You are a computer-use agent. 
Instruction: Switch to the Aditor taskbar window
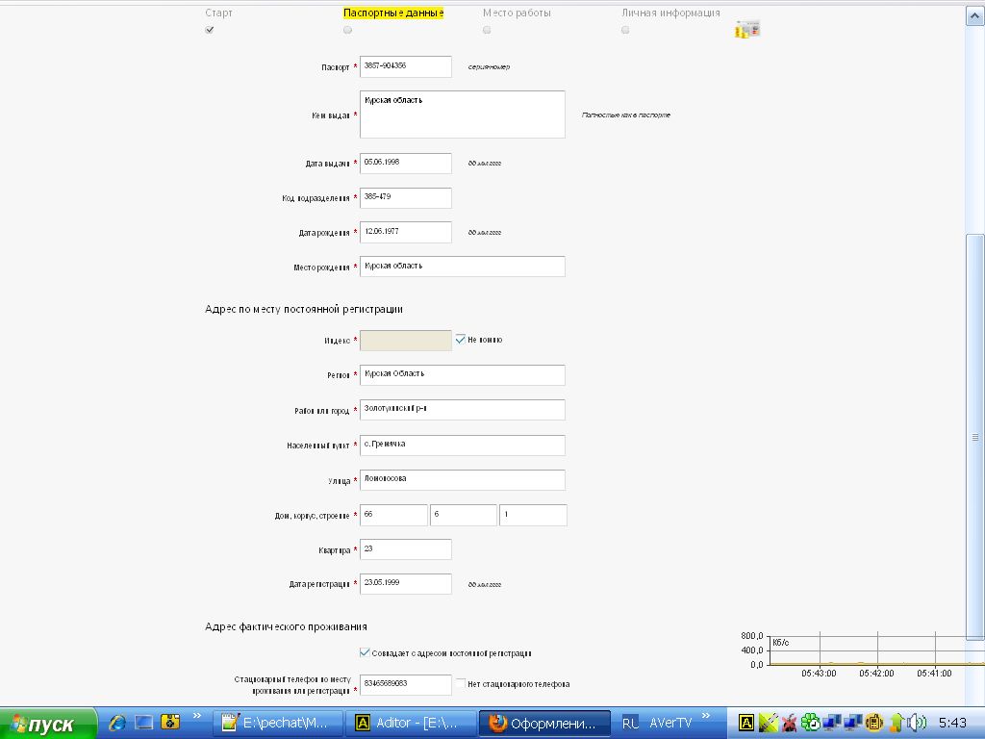point(411,724)
